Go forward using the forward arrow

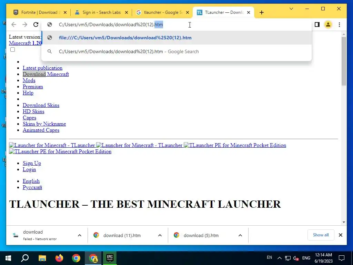pyautogui.click(x=25, y=24)
